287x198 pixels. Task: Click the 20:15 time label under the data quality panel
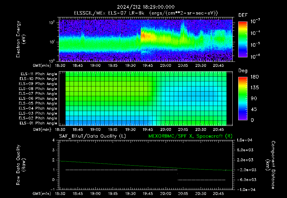pos(183,194)
